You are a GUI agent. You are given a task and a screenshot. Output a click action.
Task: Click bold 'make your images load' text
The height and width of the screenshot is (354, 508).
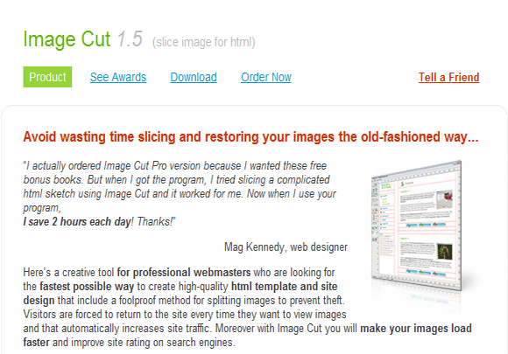click(416, 329)
